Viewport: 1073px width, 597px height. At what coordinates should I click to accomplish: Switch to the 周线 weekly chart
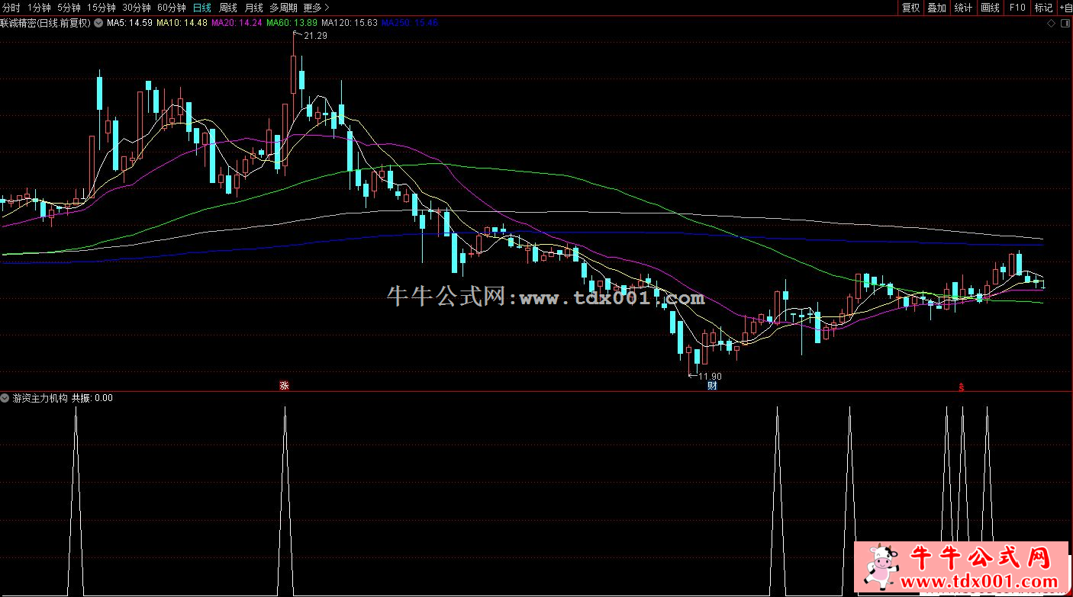pos(228,8)
